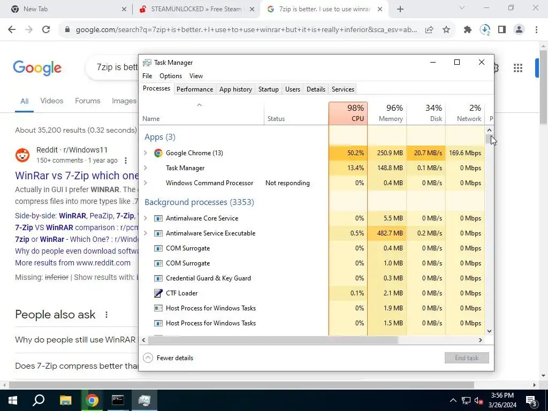548x411 pixels.
Task: Click the share page icon in address bar
Action: tap(429, 30)
